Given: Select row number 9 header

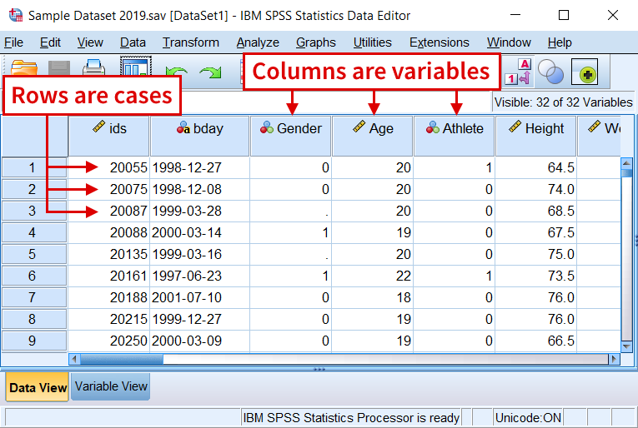Looking at the screenshot, I should pyautogui.click(x=34, y=341).
